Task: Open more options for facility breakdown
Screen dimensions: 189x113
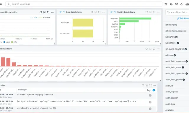Action: coord(158,12)
